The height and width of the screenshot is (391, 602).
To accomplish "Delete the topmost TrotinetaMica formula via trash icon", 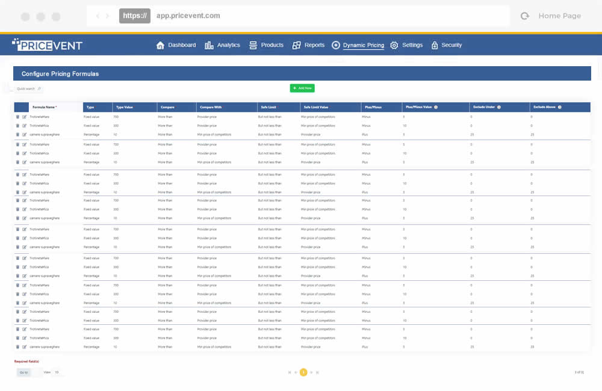I will pos(17,126).
